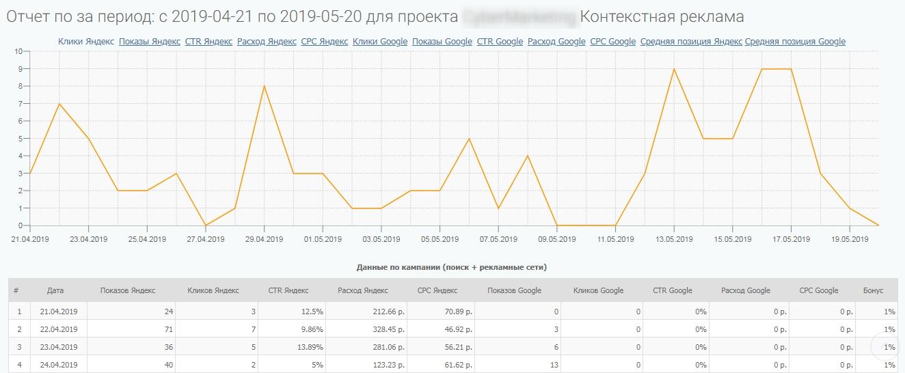Click the 'Дата' table column header
Image resolution: width=905 pixels, height=373 pixels.
coord(55,290)
